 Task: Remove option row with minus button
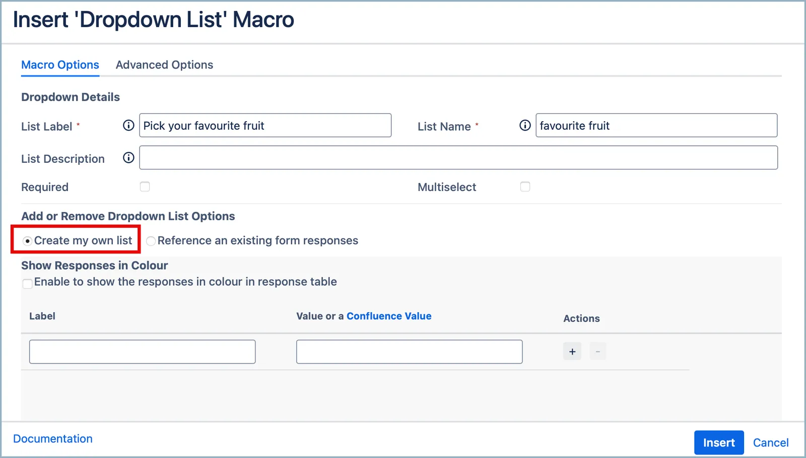click(598, 351)
